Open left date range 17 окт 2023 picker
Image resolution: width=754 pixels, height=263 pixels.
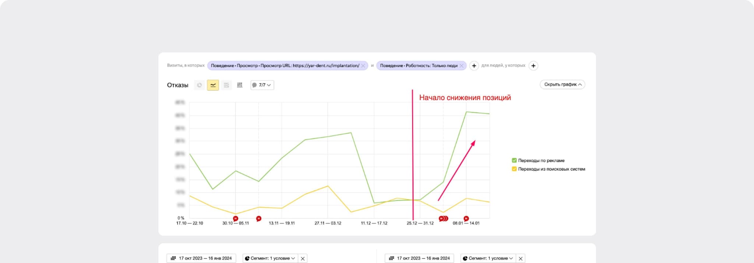pos(201,259)
